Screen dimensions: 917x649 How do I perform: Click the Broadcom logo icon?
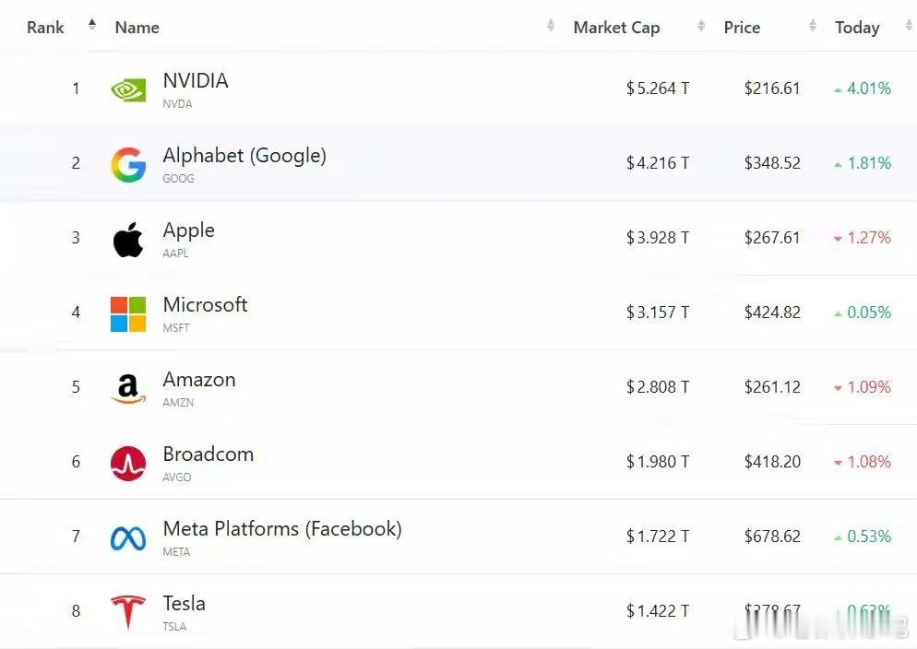(128, 463)
